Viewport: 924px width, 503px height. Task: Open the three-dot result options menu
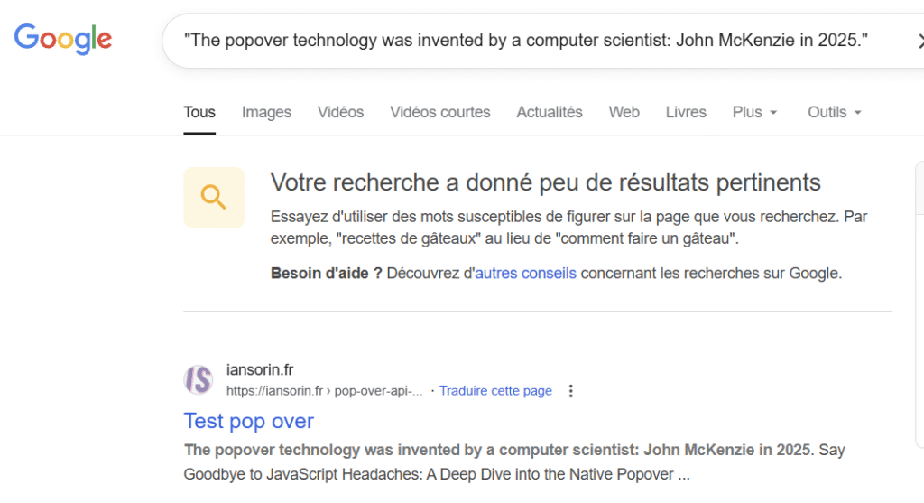click(x=570, y=391)
